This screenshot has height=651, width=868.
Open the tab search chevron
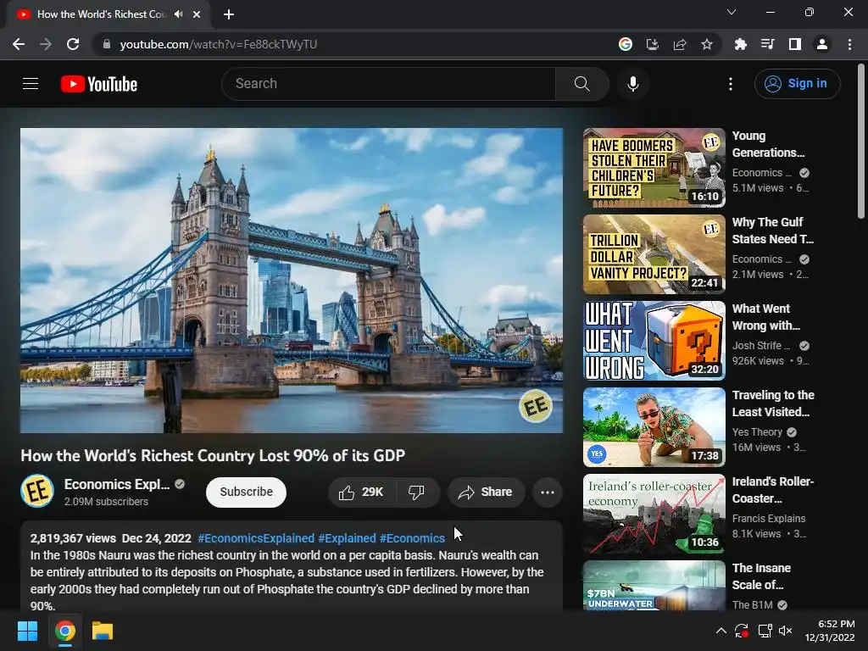[732, 12]
